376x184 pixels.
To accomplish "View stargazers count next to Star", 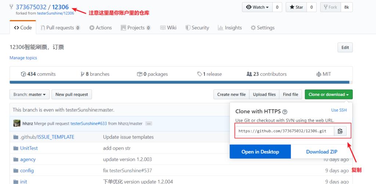I will point(311,7).
